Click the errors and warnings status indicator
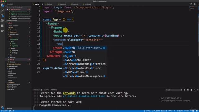This screenshot has height=112, width=199. point(11,111)
